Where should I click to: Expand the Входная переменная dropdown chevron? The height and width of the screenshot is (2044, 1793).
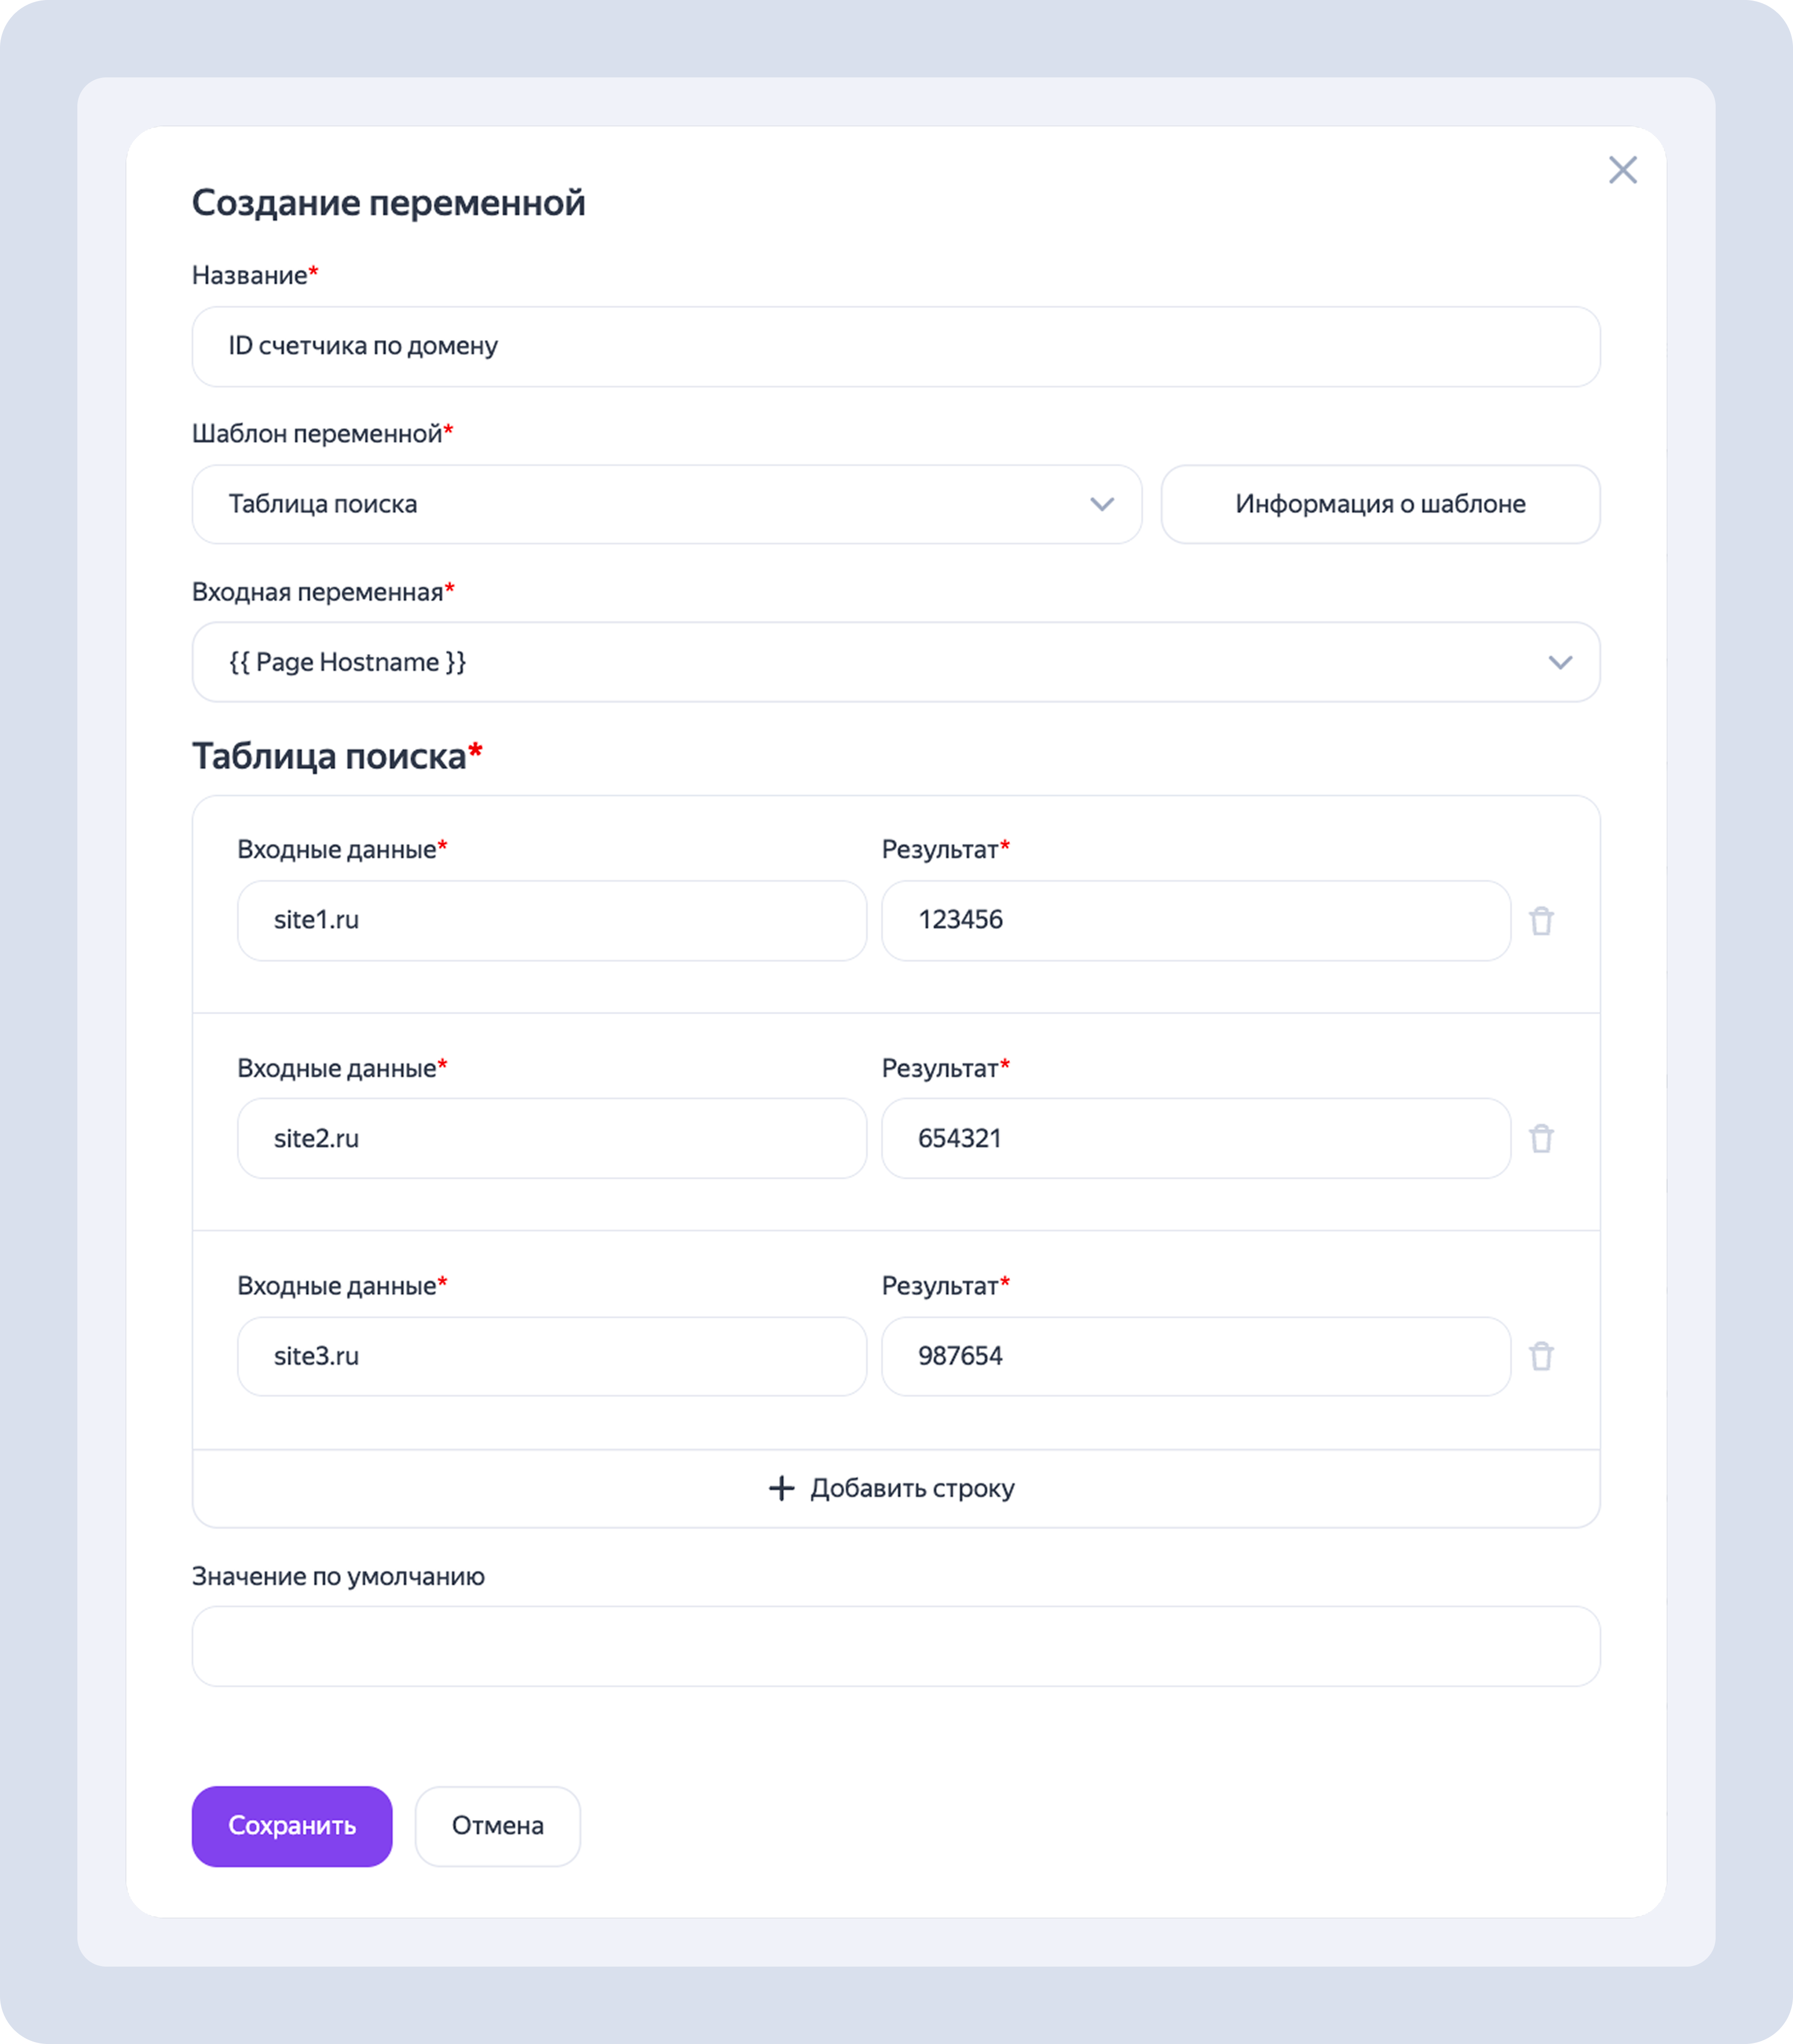click(x=1559, y=662)
